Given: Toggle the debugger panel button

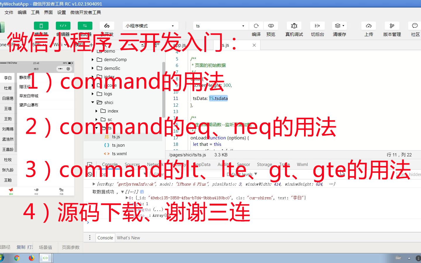Looking at the screenshot, I should click(85, 26).
